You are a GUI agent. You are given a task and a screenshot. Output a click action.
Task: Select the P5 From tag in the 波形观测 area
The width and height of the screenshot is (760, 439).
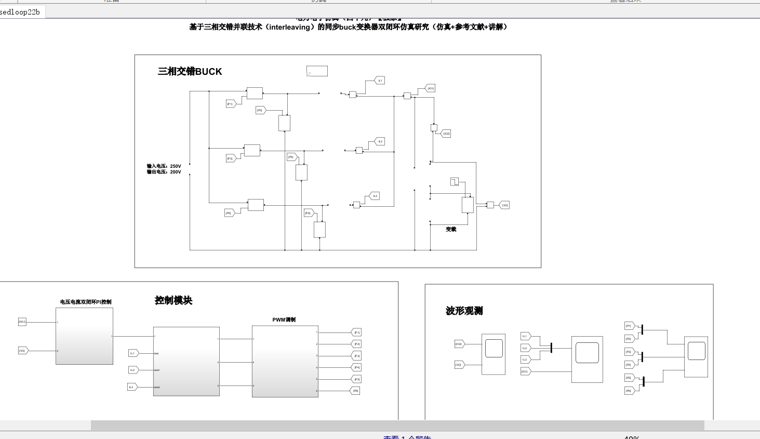pos(630,378)
